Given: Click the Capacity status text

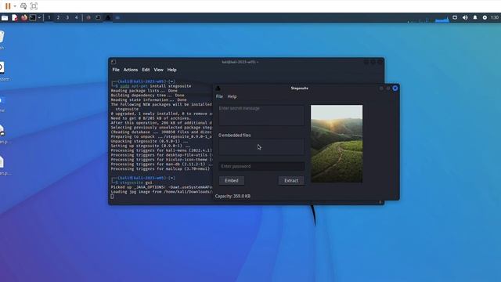Looking at the screenshot, I should [x=232, y=196].
